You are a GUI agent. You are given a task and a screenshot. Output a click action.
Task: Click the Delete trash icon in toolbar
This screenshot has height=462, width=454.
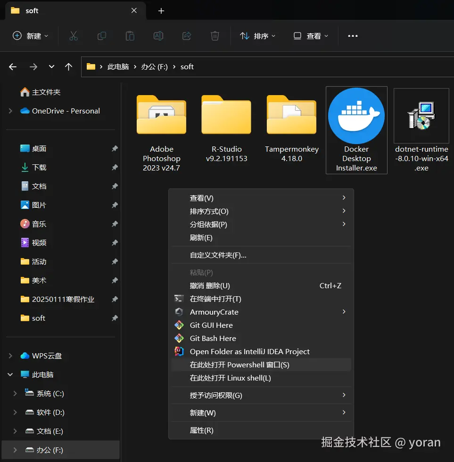tap(215, 36)
